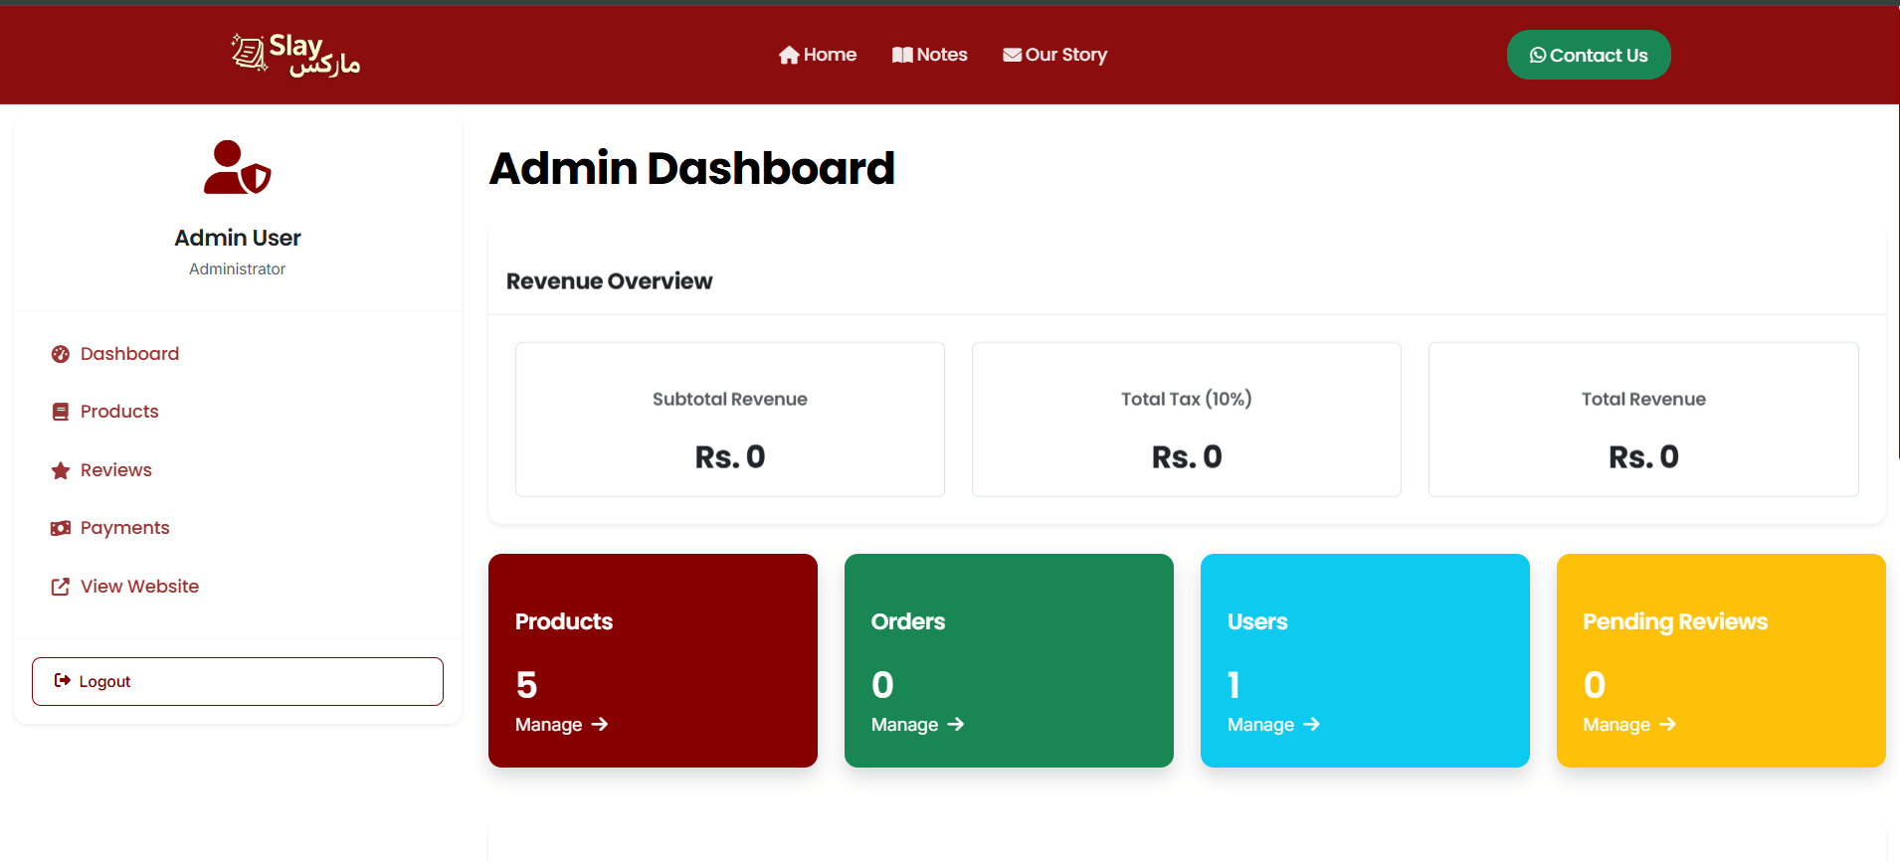1900x862 pixels.
Task: Open the Our Story navigation link
Action: pos(1055,55)
